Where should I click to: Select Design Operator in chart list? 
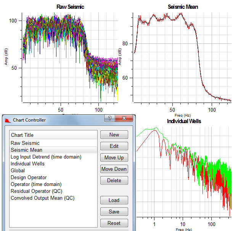tap(53, 177)
